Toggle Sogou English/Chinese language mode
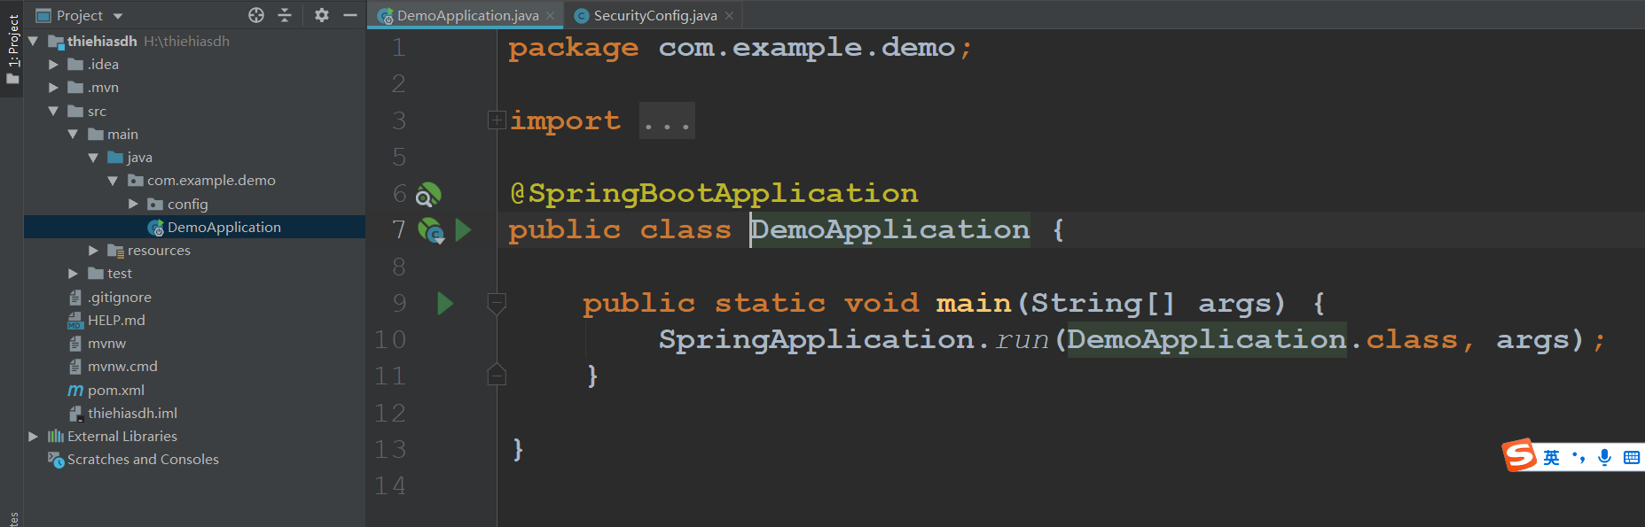Image resolution: width=1645 pixels, height=527 pixels. [x=1551, y=457]
